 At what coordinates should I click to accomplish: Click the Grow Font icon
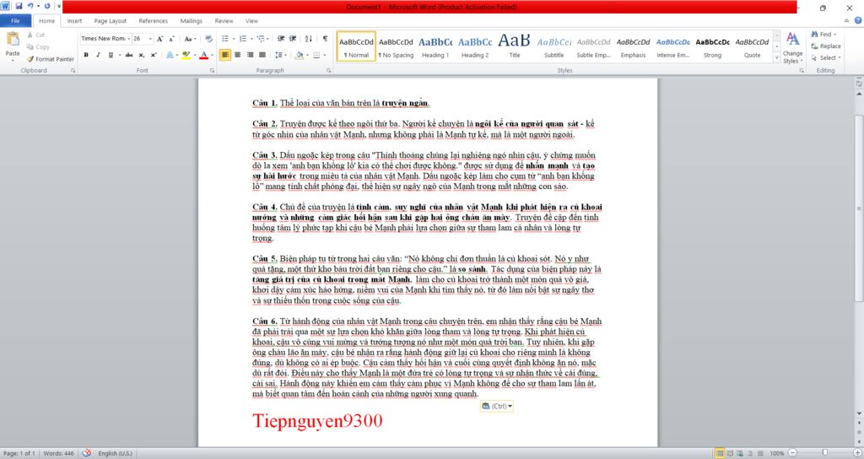(159, 39)
